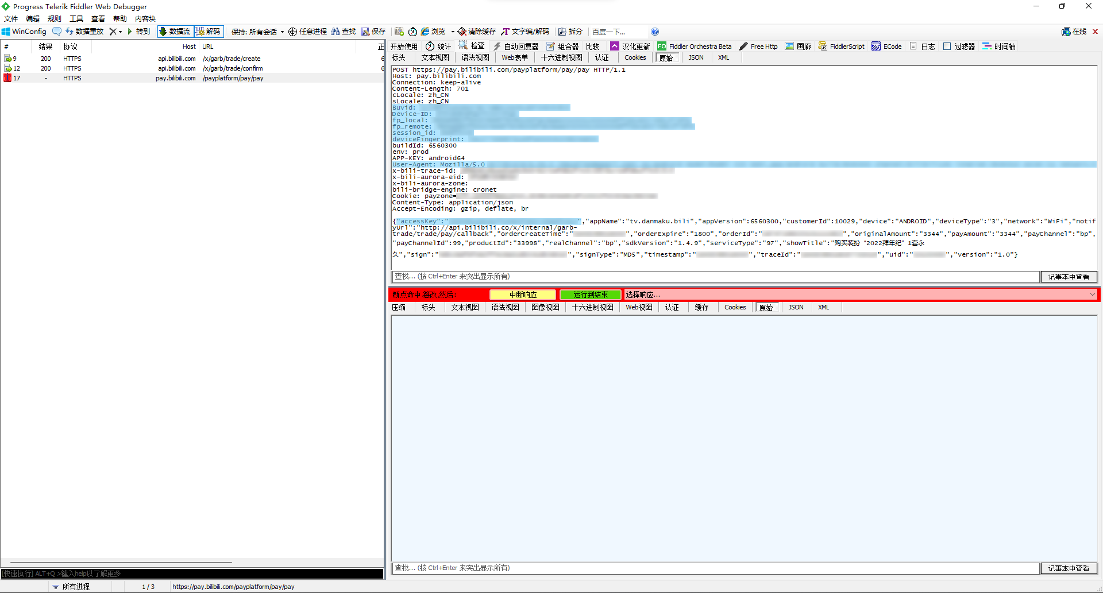Resume with the 转到 go button
Viewport: 1103px width, 593px height.
click(139, 32)
